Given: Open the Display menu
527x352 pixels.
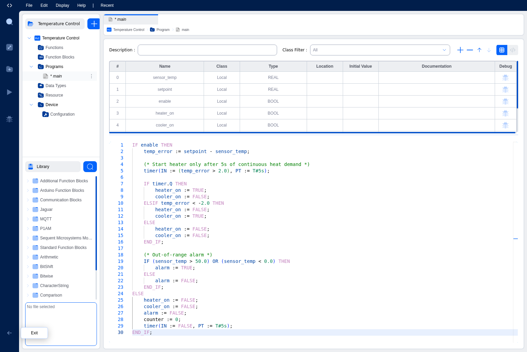Looking at the screenshot, I should click(x=63, y=5).
